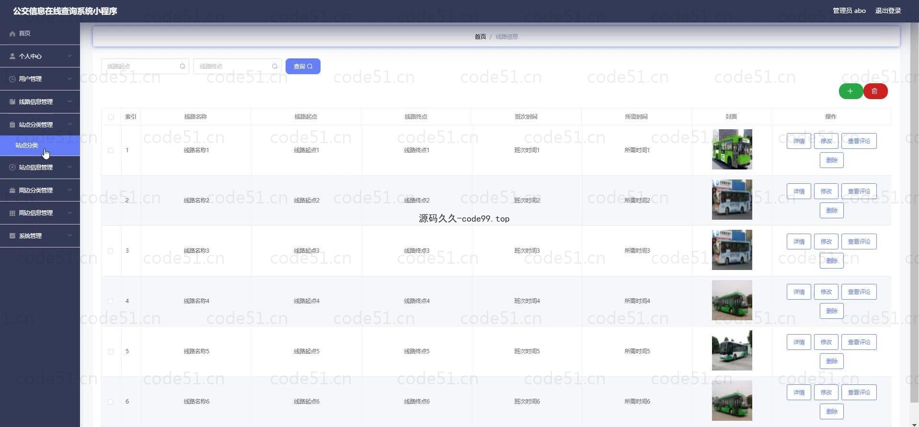The width and height of the screenshot is (919, 427).
Task: Click 查看评论 for row 线路名称6
Action: click(859, 393)
